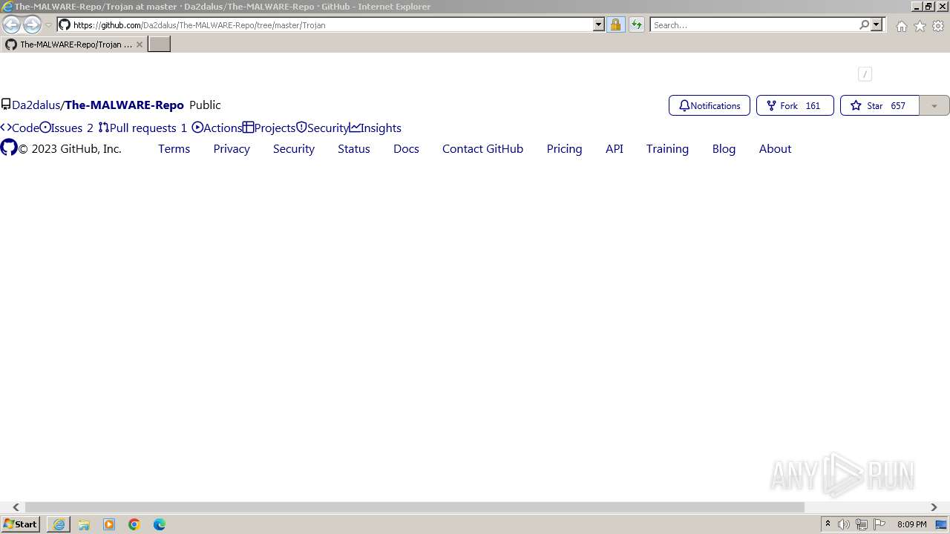
Task: Click the Show desktop tray icon
Action: coord(942,524)
